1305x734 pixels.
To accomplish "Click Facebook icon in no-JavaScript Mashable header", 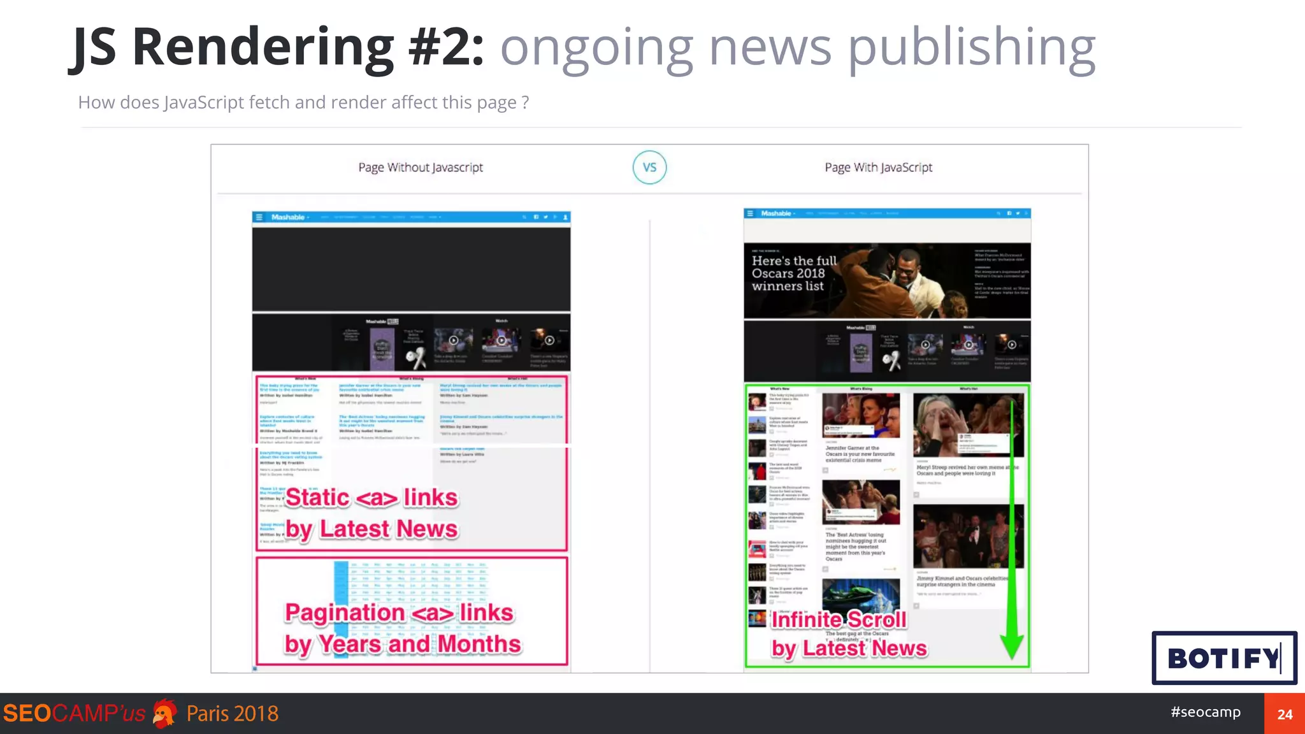I will coord(536,217).
